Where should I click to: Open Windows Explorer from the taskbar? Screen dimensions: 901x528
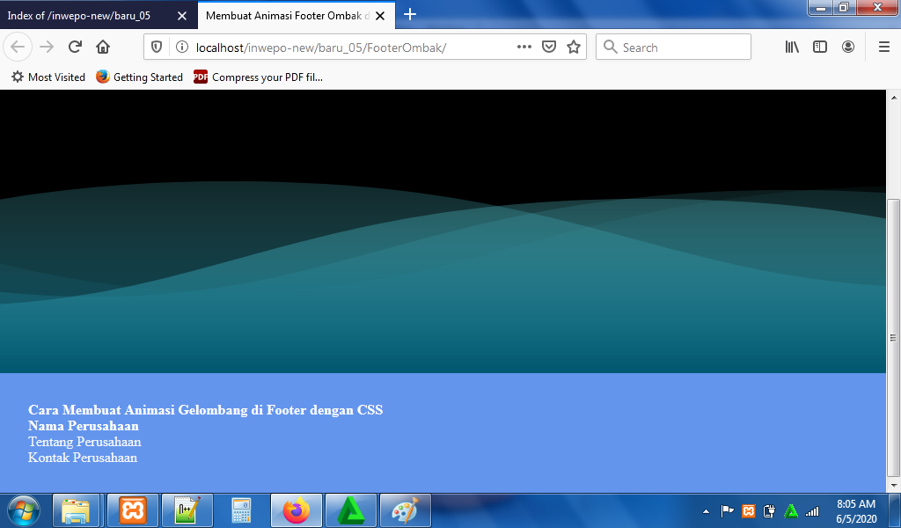pyautogui.click(x=76, y=510)
